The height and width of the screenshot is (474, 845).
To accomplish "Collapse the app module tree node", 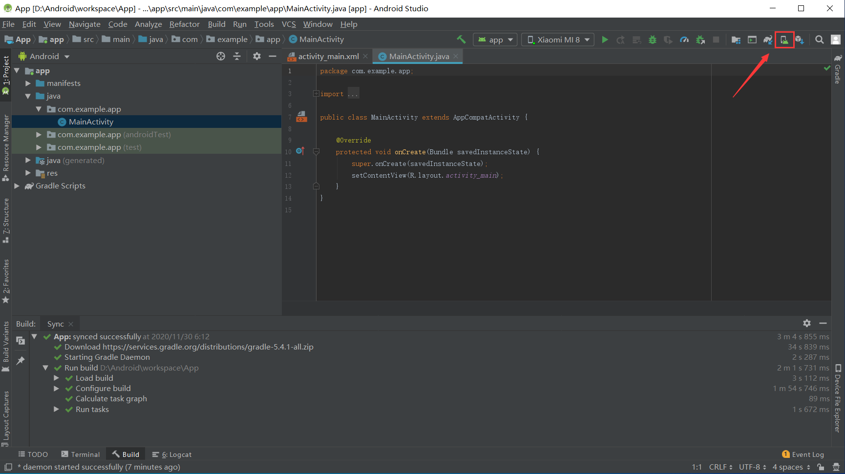I will [x=17, y=71].
